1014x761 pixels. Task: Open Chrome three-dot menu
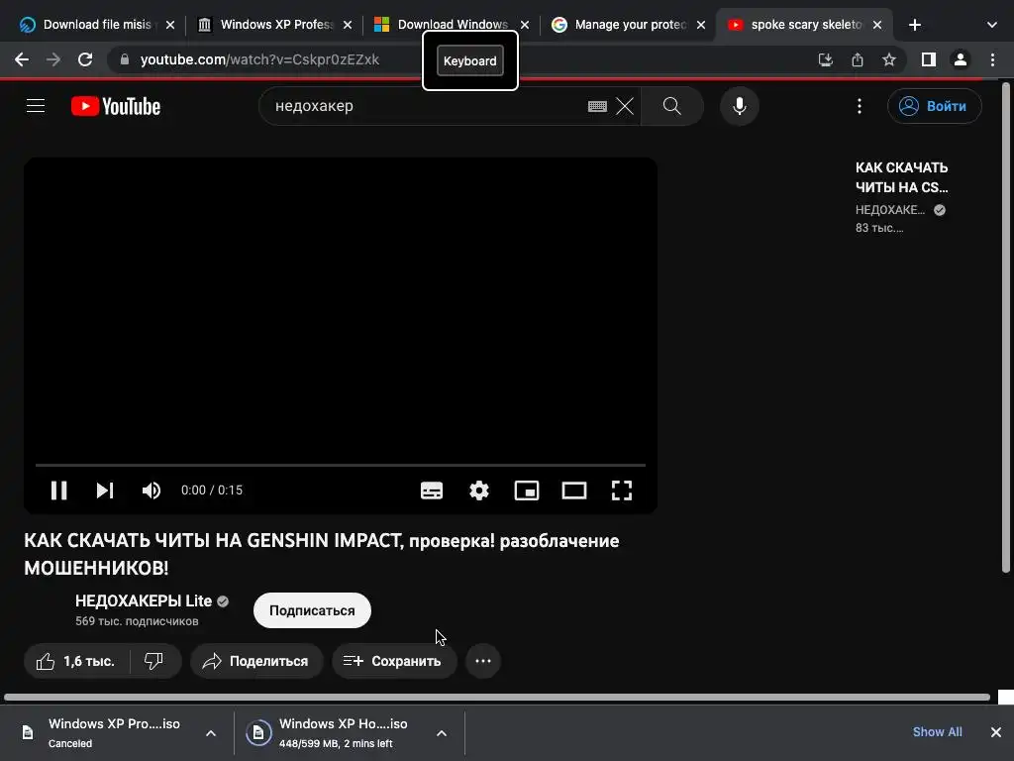tap(992, 59)
